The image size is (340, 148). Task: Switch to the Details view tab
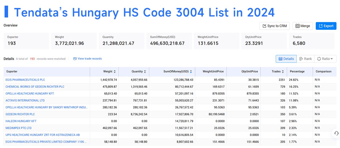click(x=286, y=59)
